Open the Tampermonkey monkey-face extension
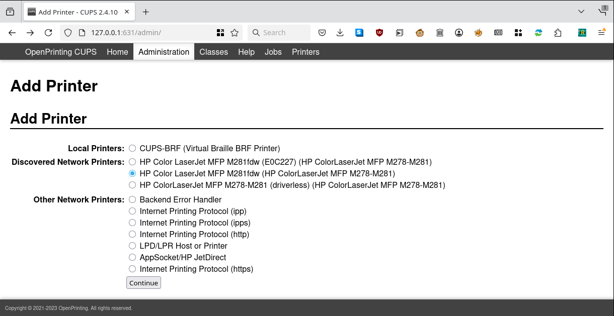This screenshot has height=316, width=614. pyautogui.click(x=420, y=33)
